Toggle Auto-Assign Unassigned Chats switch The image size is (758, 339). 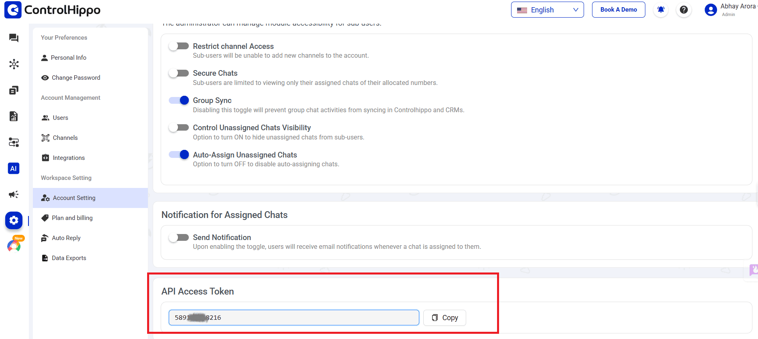pos(179,155)
